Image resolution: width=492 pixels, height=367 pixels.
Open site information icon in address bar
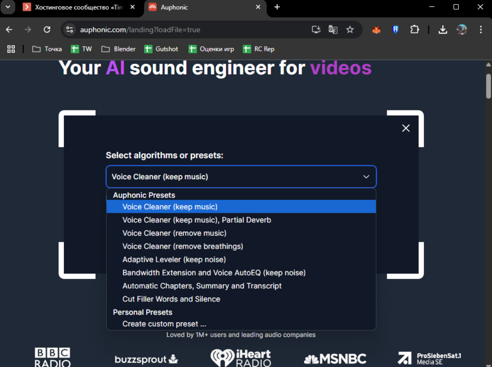(69, 30)
